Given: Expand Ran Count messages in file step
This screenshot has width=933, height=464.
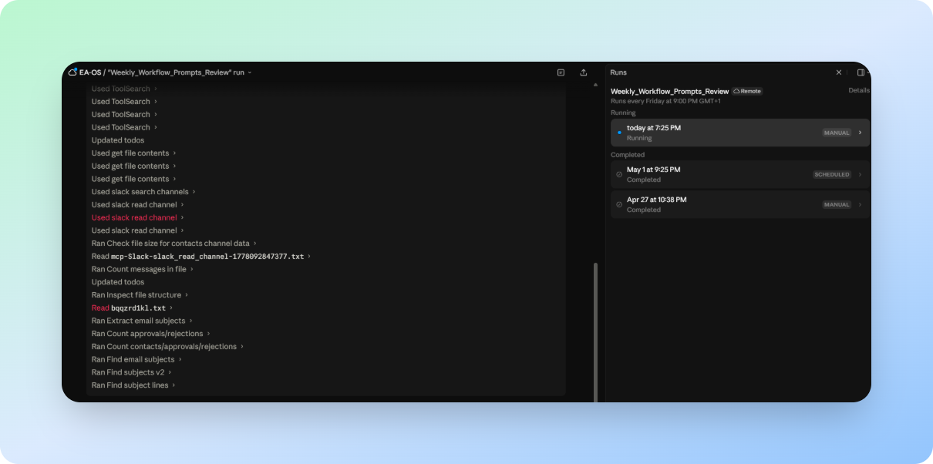Looking at the screenshot, I should click(142, 269).
